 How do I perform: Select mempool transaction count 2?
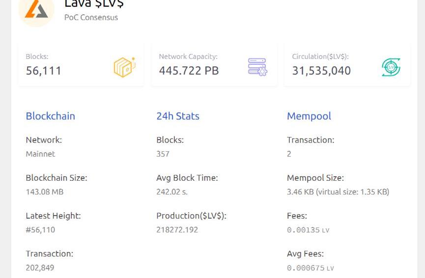pos(289,154)
